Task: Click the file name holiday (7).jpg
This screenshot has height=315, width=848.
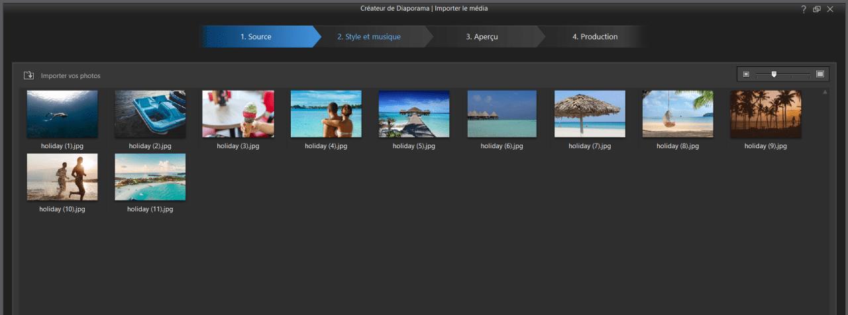Action: [x=590, y=146]
